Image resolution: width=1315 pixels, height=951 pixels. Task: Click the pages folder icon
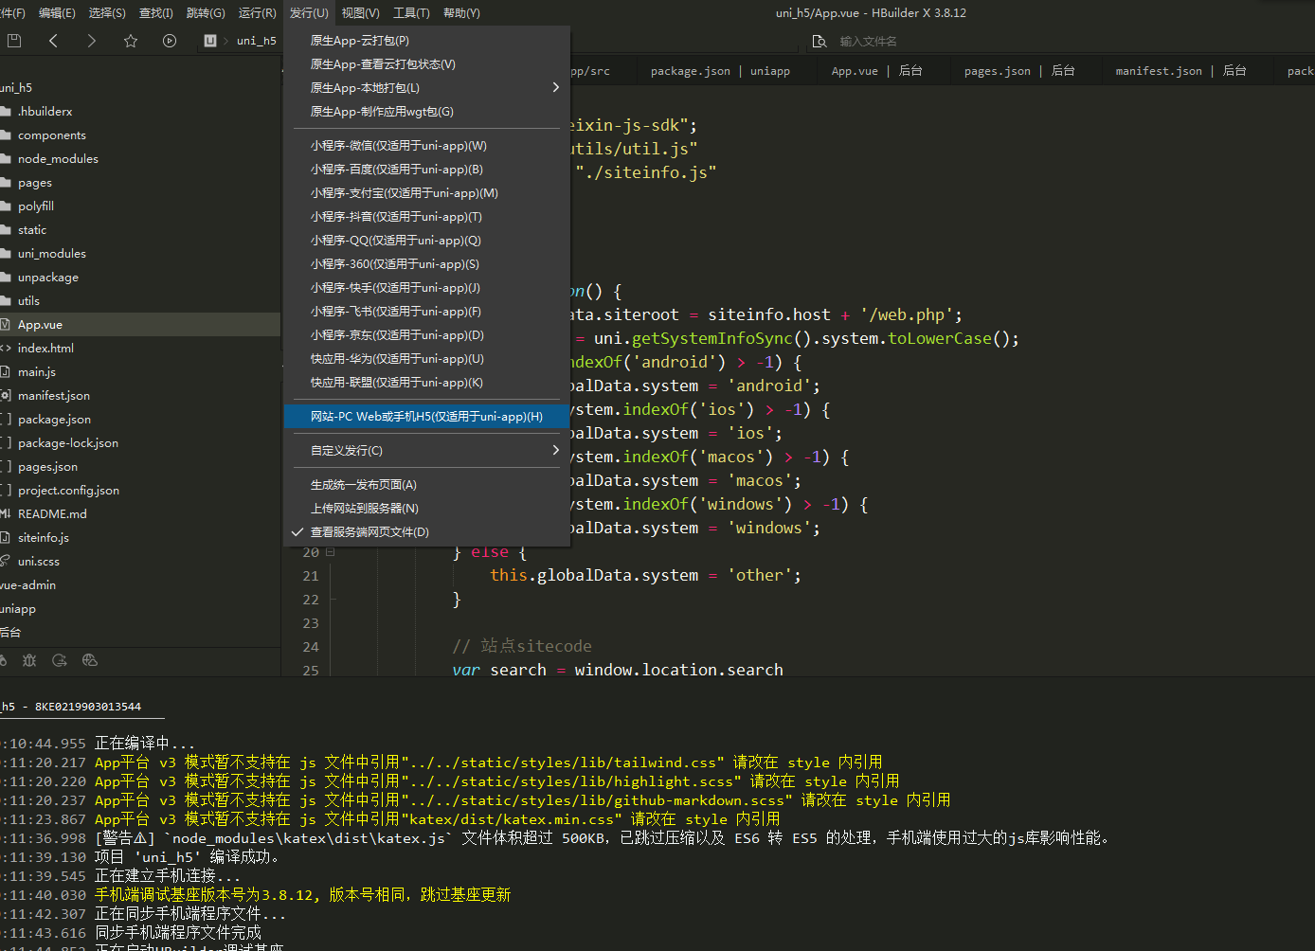tap(6, 183)
